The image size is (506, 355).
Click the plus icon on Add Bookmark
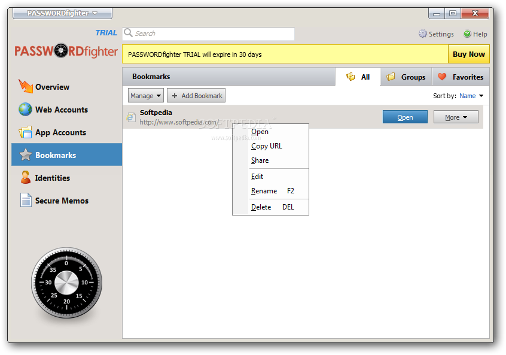point(175,96)
